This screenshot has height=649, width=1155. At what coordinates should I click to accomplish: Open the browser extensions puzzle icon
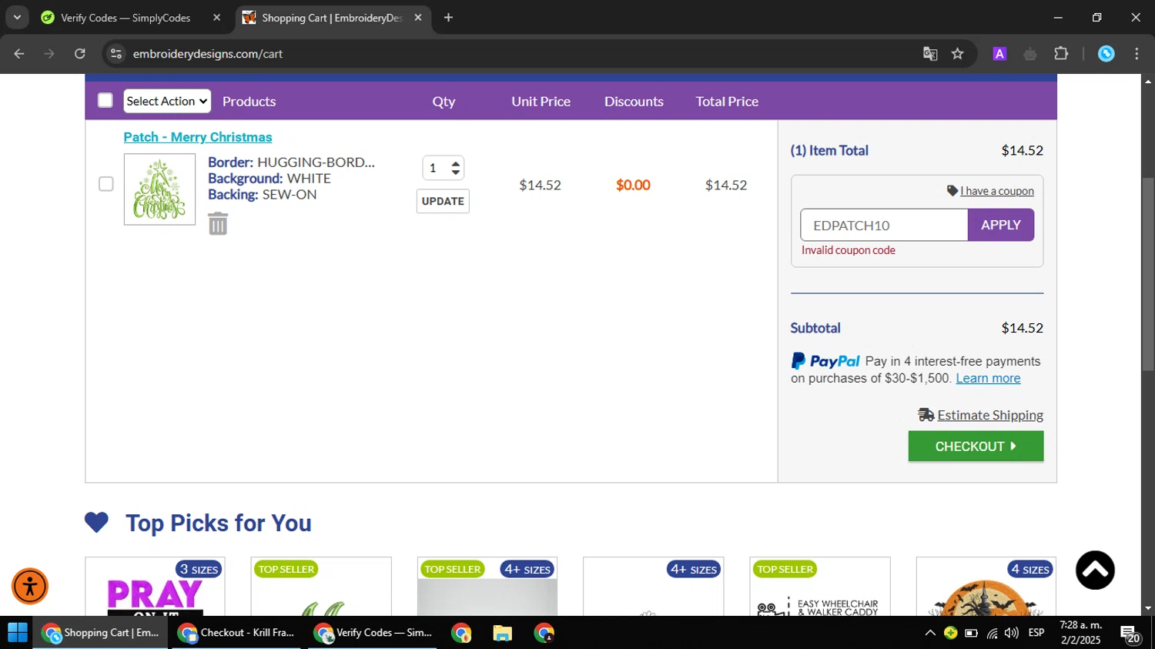[x=1061, y=54]
